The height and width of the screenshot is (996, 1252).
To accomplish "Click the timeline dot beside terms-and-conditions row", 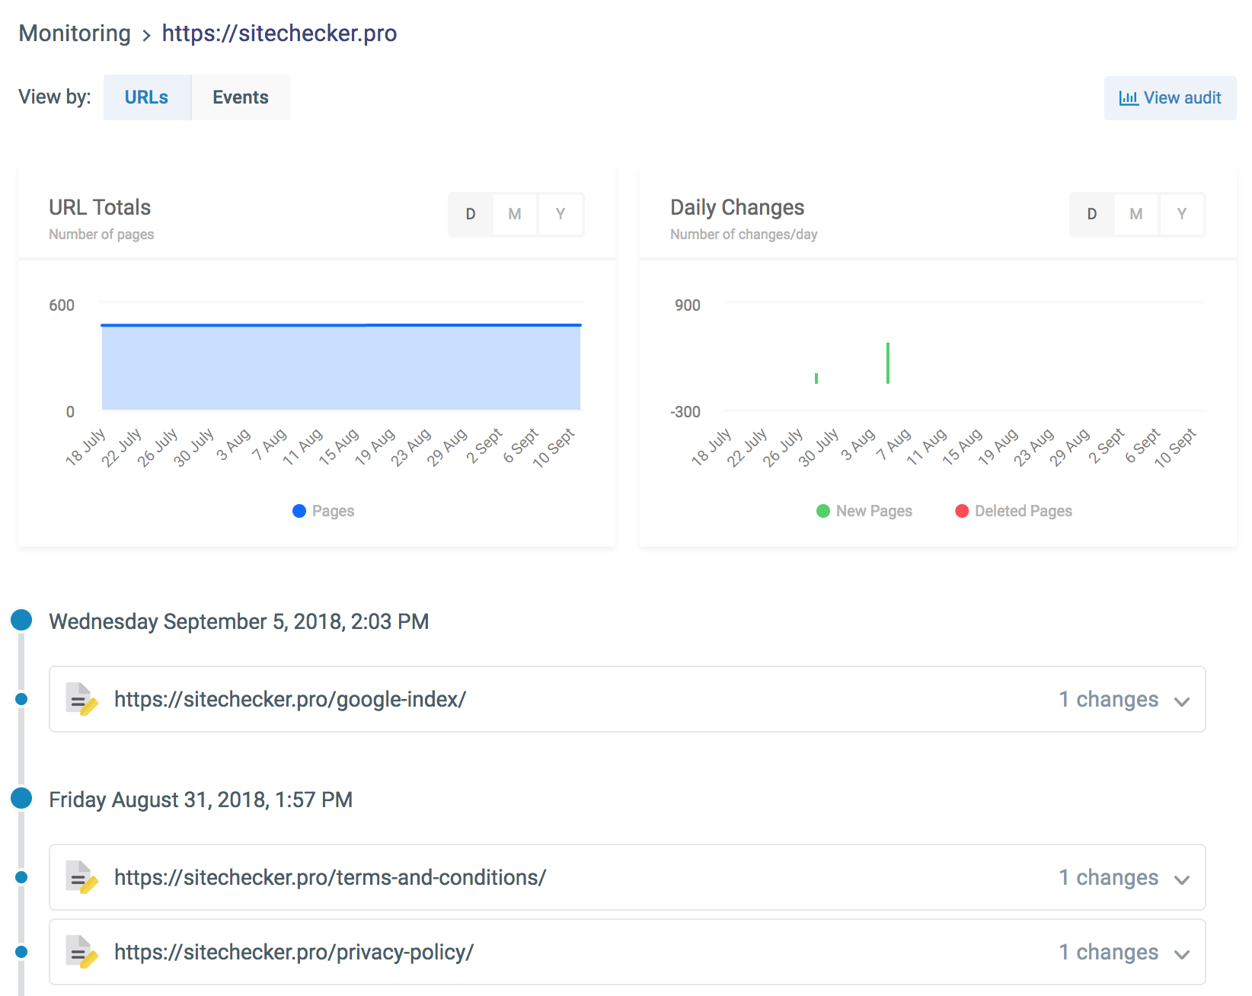I will (21, 877).
